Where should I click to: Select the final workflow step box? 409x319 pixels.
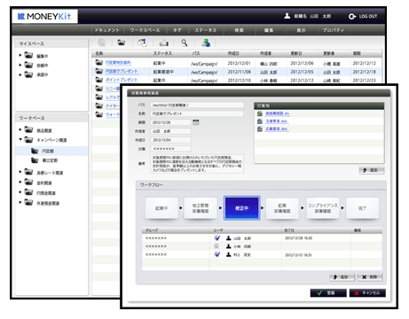coord(362,208)
